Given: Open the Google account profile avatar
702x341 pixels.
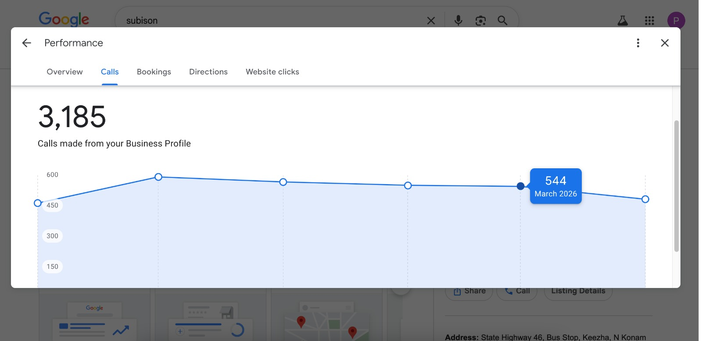Looking at the screenshot, I should [x=676, y=21].
